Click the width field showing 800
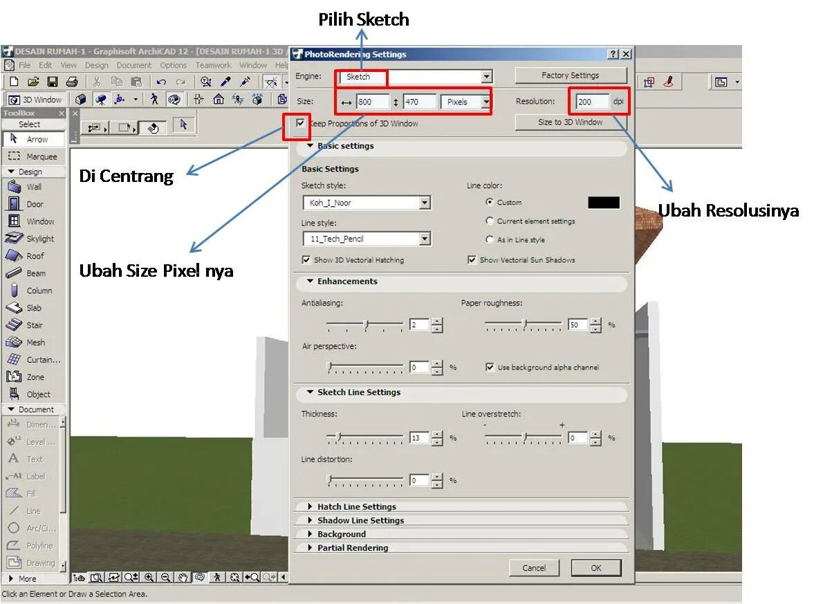814x604 pixels. tap(373, 102)
